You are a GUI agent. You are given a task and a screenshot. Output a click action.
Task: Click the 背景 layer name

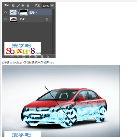(22, 19)
